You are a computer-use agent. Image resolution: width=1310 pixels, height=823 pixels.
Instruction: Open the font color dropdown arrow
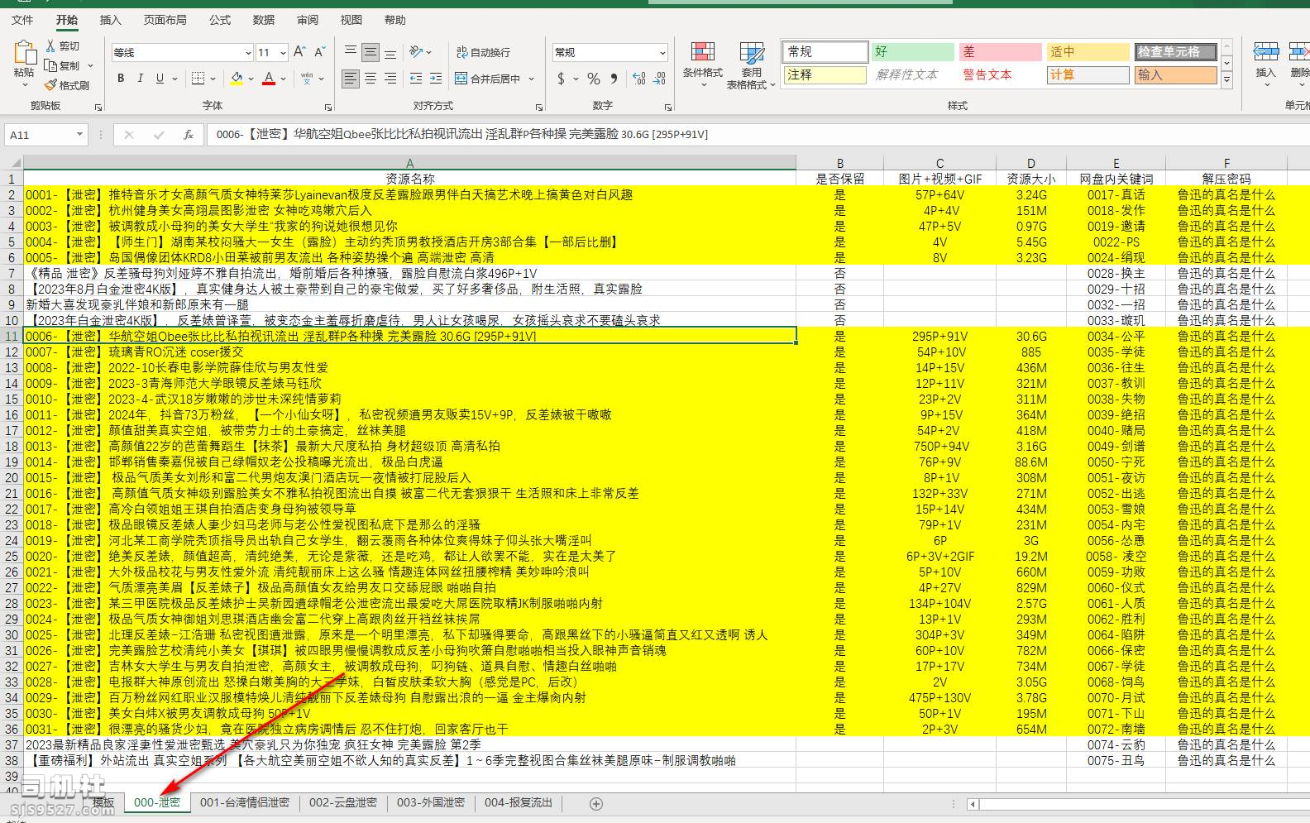[283, 79]
